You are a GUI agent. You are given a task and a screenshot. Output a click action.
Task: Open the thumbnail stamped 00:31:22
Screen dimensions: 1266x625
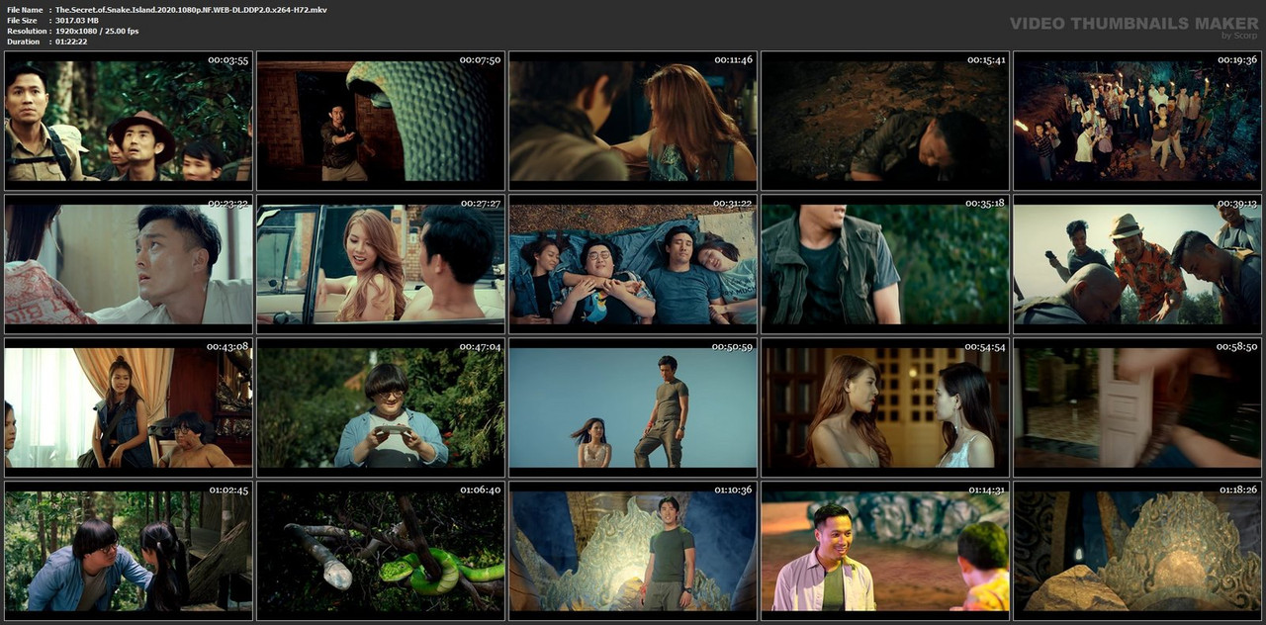[633, 264]
